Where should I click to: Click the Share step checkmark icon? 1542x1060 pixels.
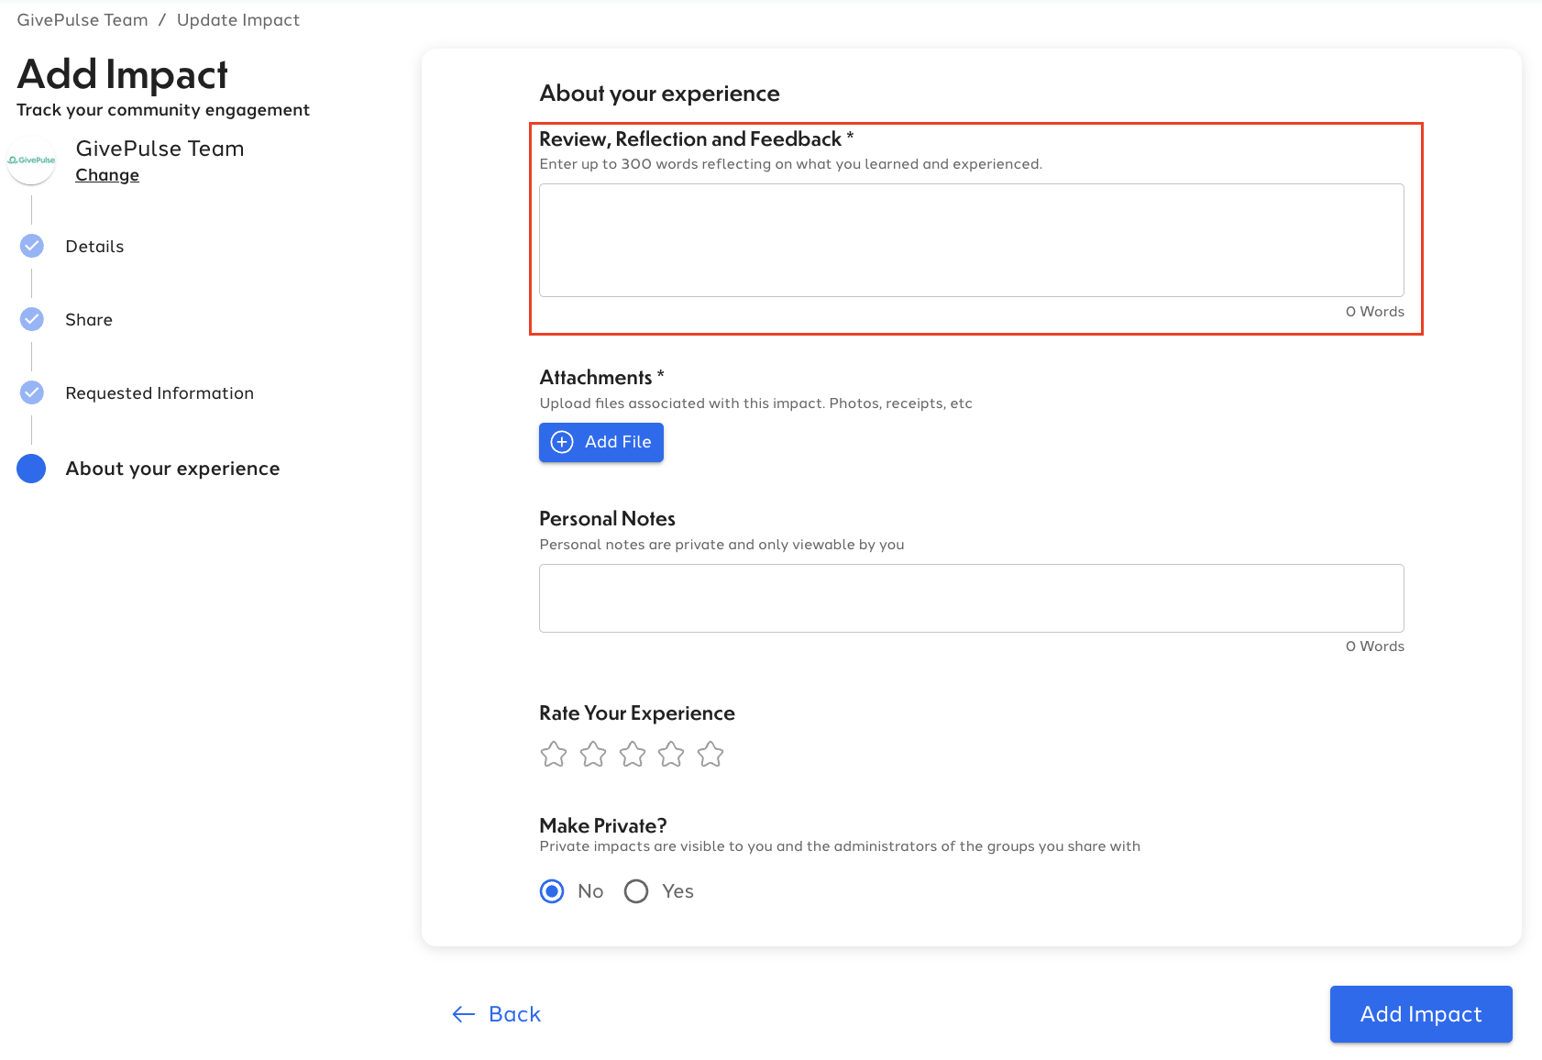32,319
